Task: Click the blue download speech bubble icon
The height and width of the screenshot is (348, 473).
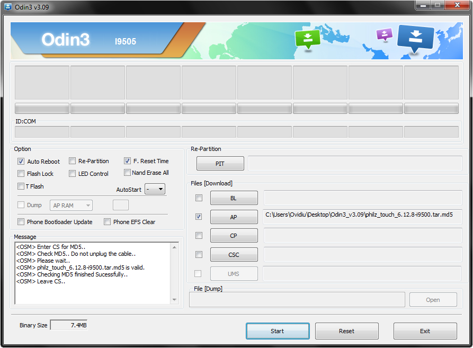Action: click(x=415, y=39)
